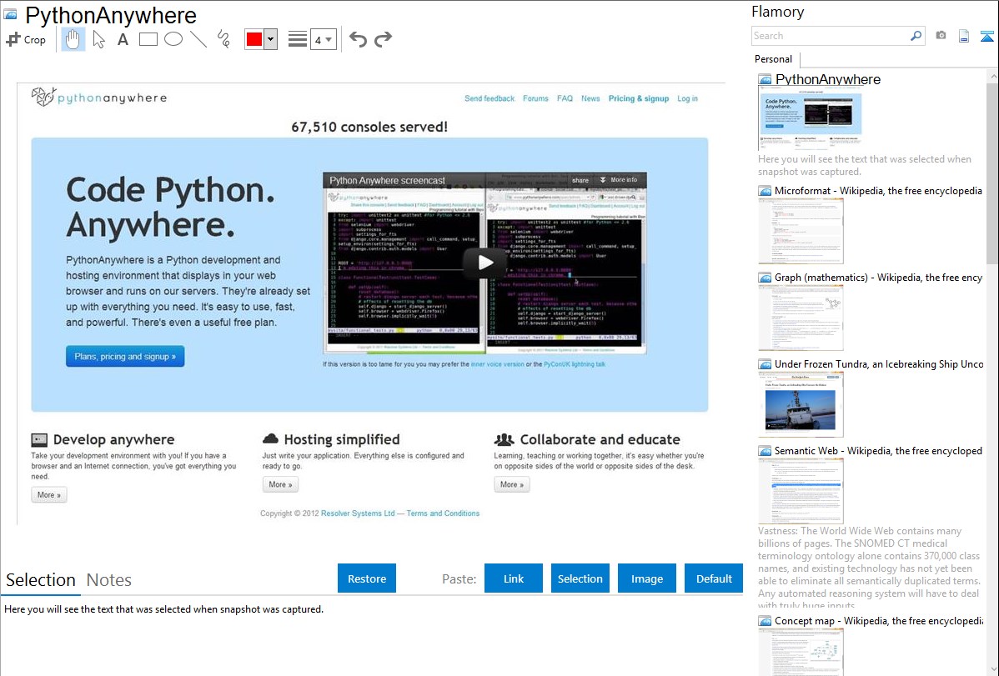Click the placeholder text in the Selection pane
Image resolution: width=999 pixels, height=676 pixels.
163,609
